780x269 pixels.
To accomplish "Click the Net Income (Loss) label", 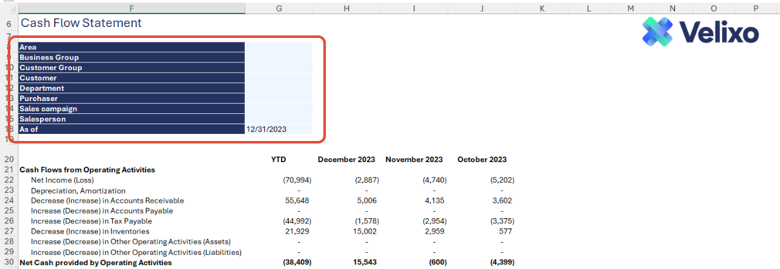I will 62,180.
